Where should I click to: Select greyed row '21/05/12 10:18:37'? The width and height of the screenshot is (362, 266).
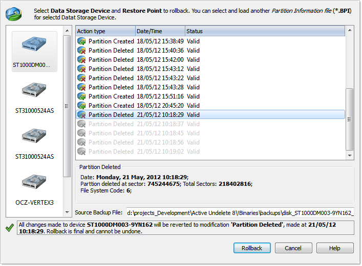tap(210, 124)
